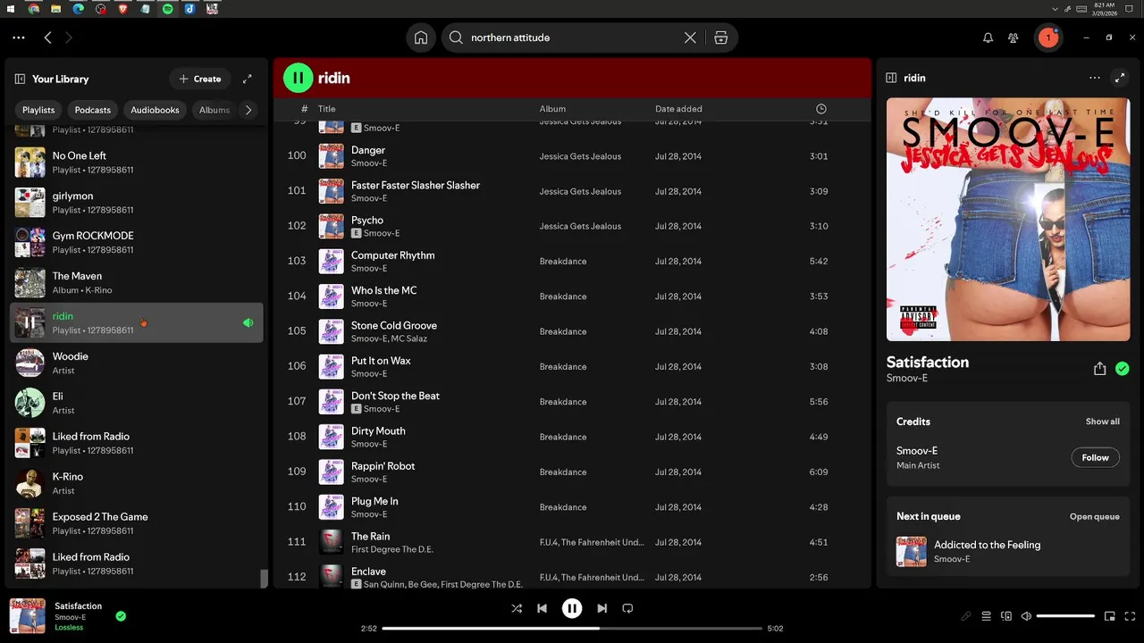The width and height of the screenshot is (1144, 643).
Task: Expand Your Library to full view
Action: click(x=248, y=79)
